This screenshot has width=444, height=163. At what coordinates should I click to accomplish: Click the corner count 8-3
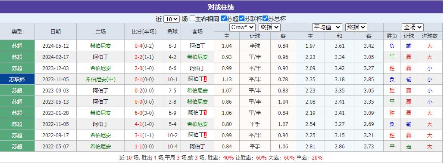coord(172,46)
